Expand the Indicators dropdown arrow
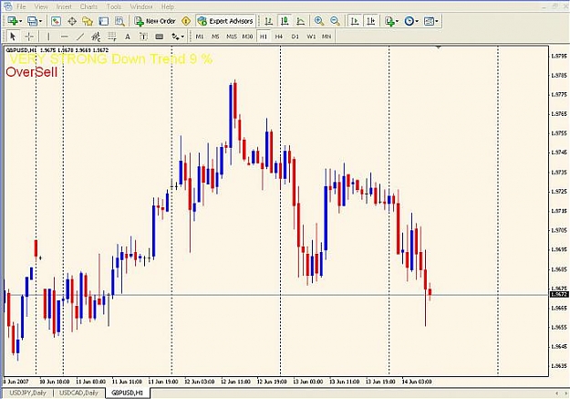 coord(398,22)
